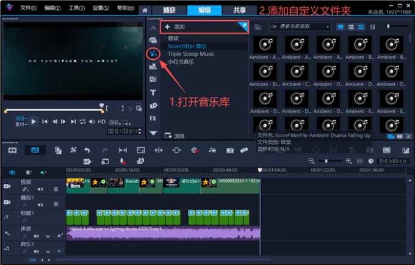Expand the 声音 track chevron
The height and width of the screenshot is (265, 415).
pyautogui.click(x=48, y=236)
